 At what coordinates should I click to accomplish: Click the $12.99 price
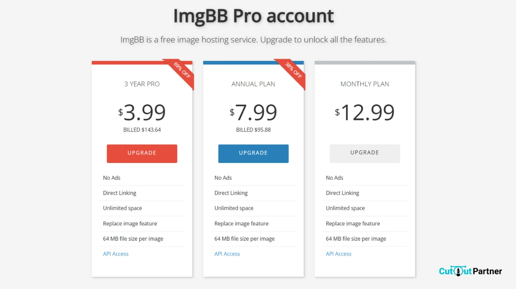coord(365,113)
